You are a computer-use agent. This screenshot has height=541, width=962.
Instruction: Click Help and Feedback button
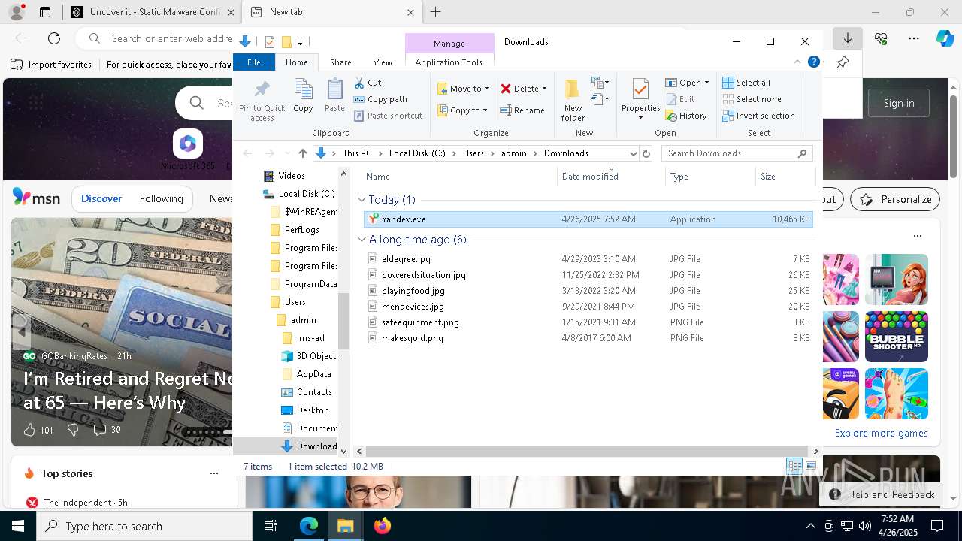883,494
